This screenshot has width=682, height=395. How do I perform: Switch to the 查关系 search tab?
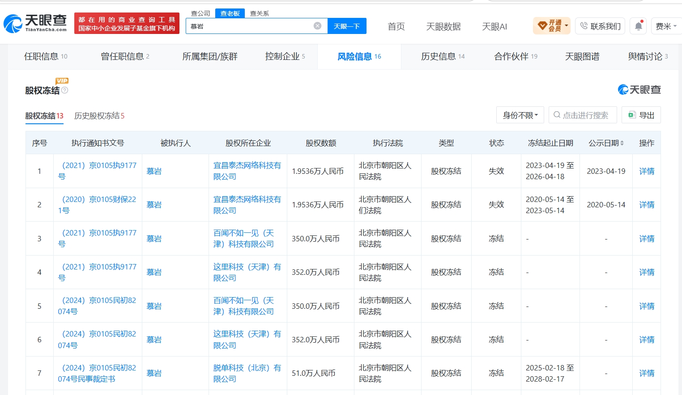click(260, 13)
